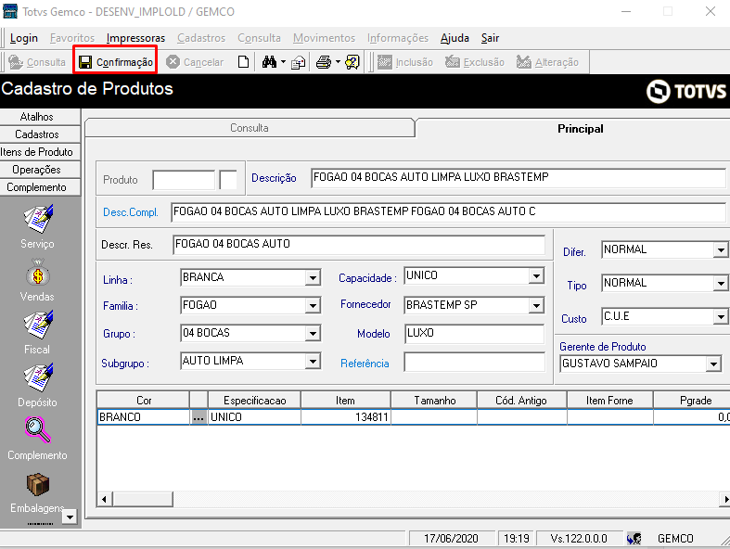Expand the Subgrupo dropdown
730x549 pixels.
[313, 361]
